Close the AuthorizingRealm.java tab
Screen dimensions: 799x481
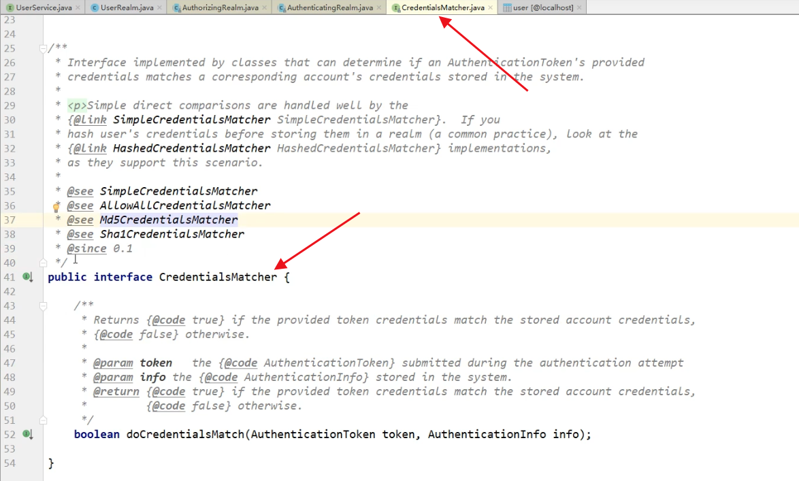click(x=265, y=7)
